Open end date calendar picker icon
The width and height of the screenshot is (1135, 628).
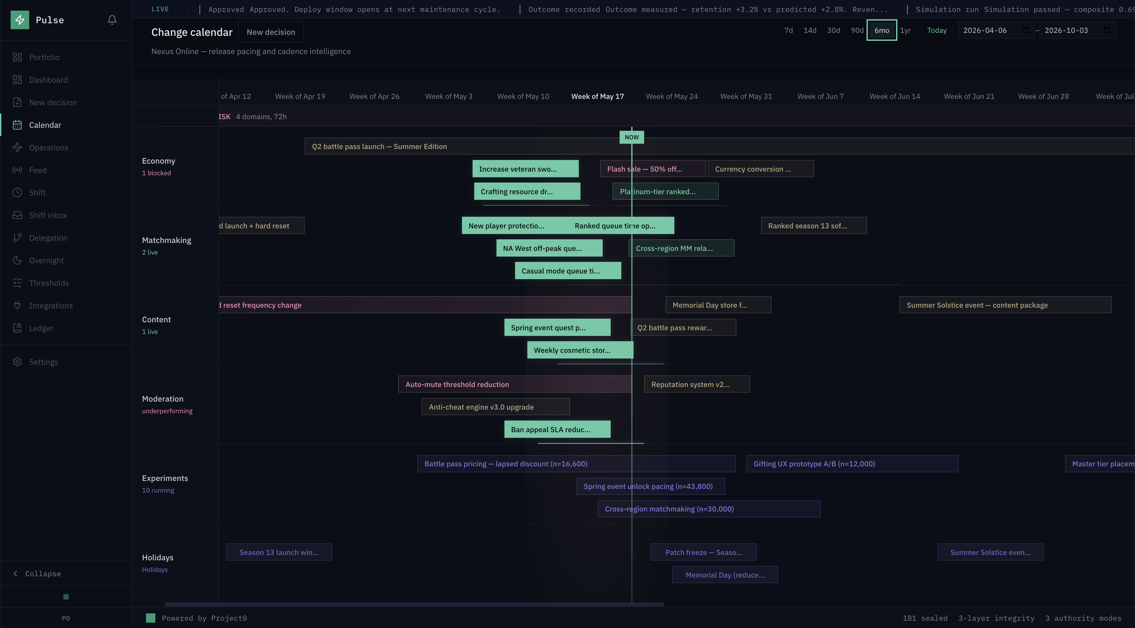pyautogui.click(x=1107, y=30)
